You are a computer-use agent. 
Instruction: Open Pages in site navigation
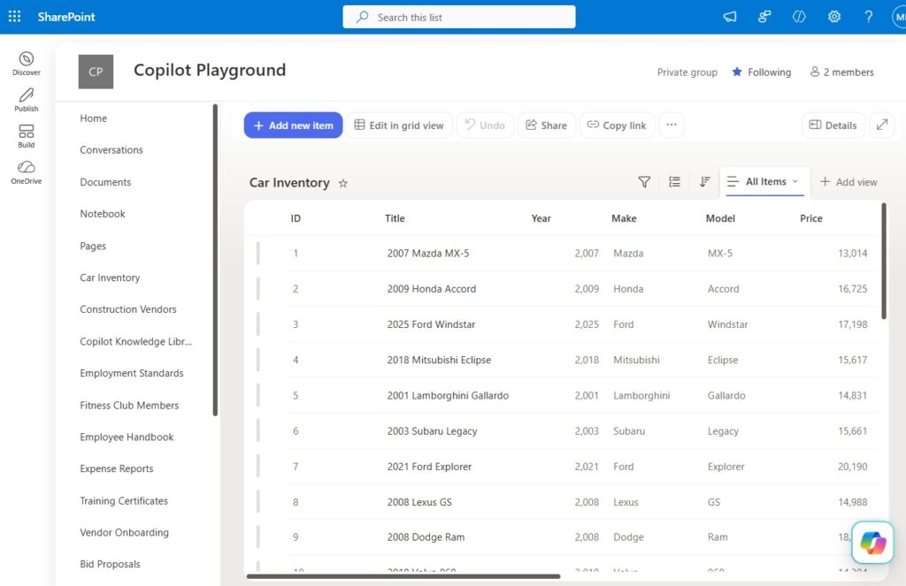(x=93, y=246)
